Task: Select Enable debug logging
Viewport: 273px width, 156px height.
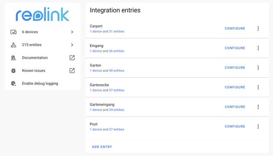Action: pos(43,83)
